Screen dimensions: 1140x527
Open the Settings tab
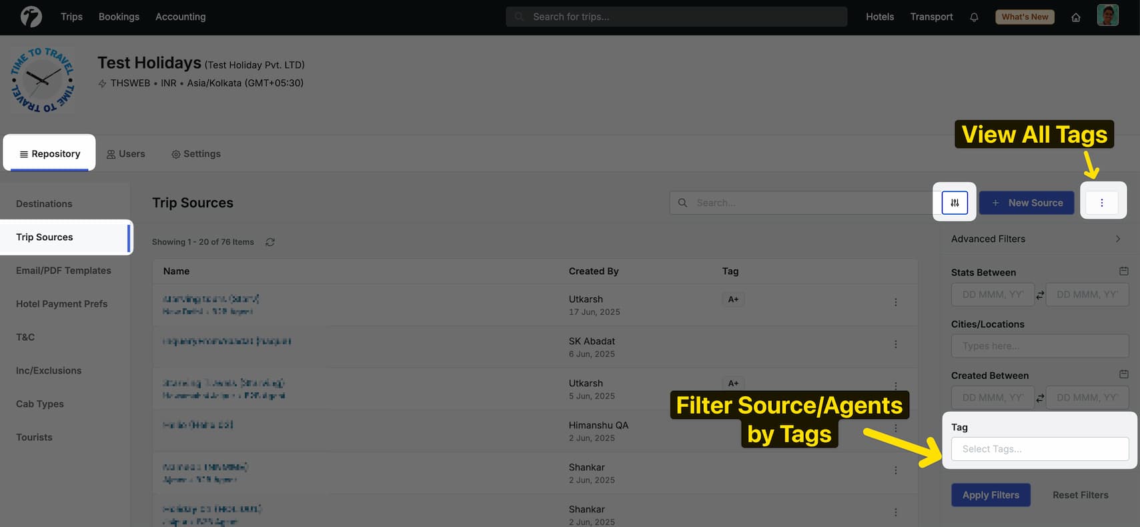[195, 154]
